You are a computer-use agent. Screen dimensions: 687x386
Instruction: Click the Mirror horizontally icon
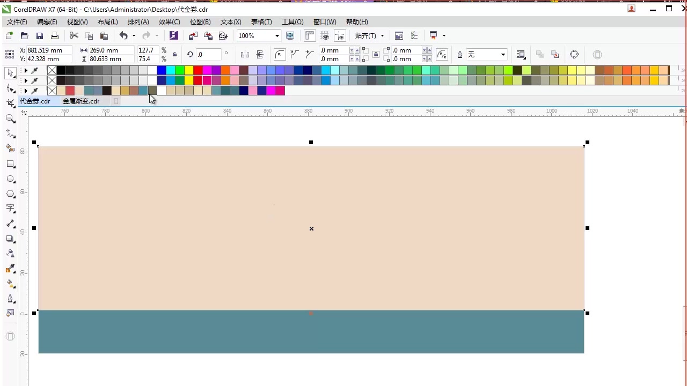coord(245,55)
